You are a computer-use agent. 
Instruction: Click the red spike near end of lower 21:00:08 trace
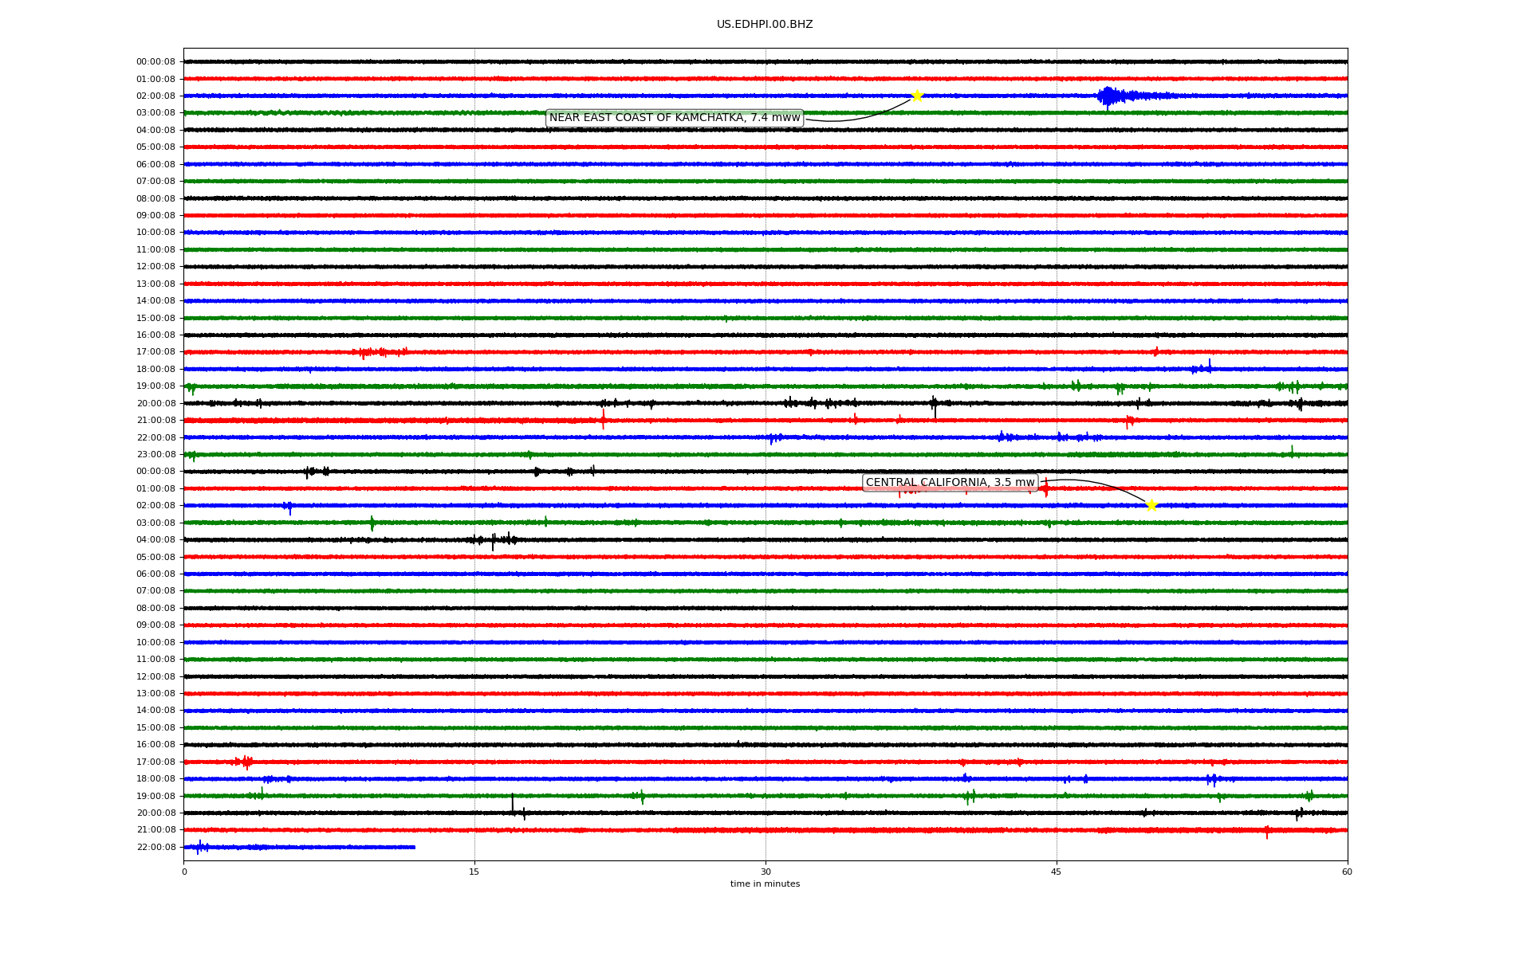coord(1266,833)
